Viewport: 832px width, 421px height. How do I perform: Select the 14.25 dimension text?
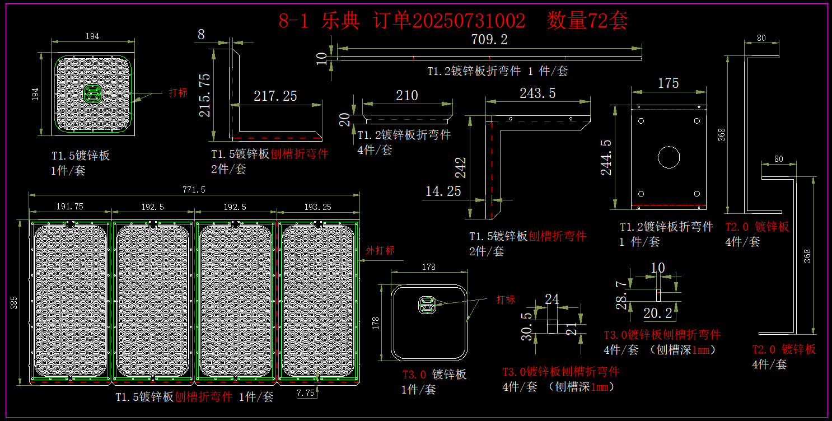click(x=443, y=191)
